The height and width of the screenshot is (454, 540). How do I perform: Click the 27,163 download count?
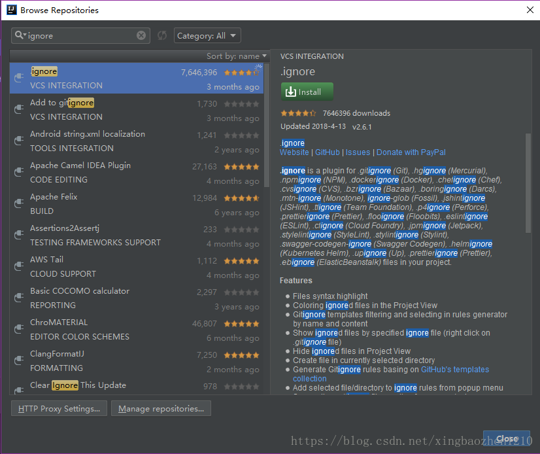tap(205, 167)
